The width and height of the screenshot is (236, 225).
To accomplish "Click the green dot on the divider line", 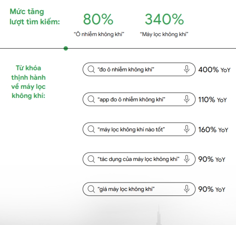I will click(66, 49).
